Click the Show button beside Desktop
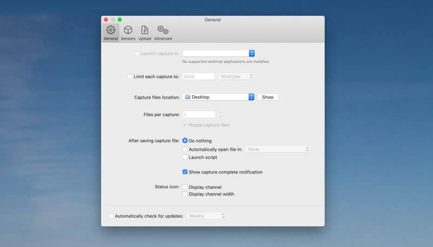This screenshot has height=247, width=433. click(x=267, y=97)
